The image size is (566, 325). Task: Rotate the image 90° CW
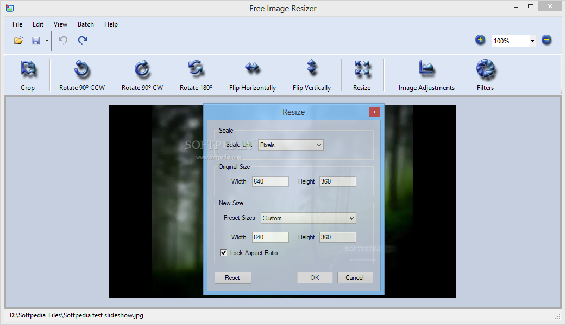(x=142, y=75)
